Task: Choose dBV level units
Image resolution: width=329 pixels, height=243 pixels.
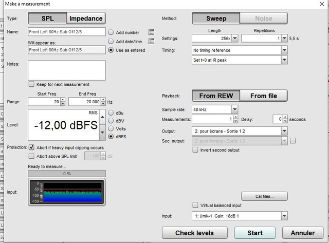Action: 111,121
